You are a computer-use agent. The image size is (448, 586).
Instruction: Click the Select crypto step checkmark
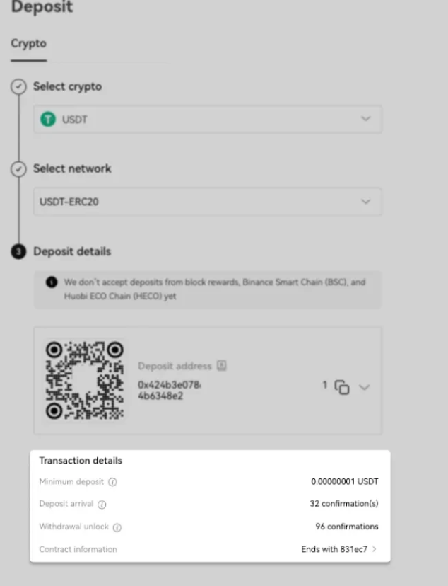(x=19, y=86)
